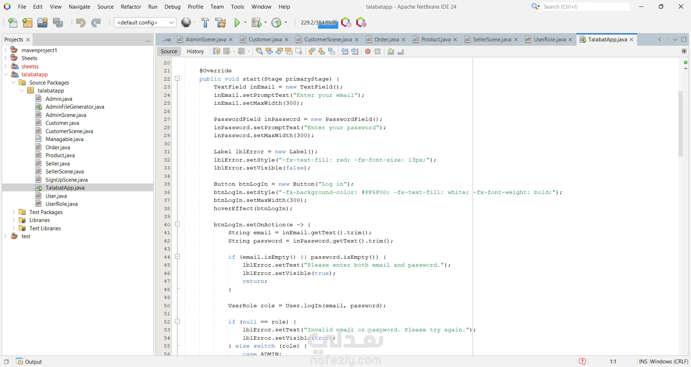Open the Refactor menu
Image resolution: width=691 pixels, height=367 pixels.
[131, 6]
